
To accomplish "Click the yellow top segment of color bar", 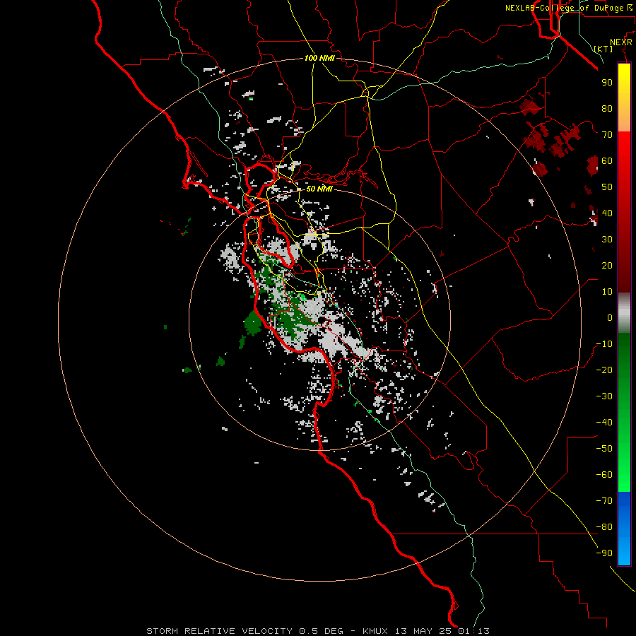I will point(624,98).
